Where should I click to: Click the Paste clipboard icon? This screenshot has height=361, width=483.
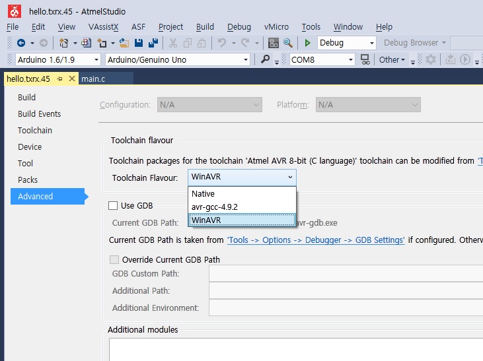point(202,43)
